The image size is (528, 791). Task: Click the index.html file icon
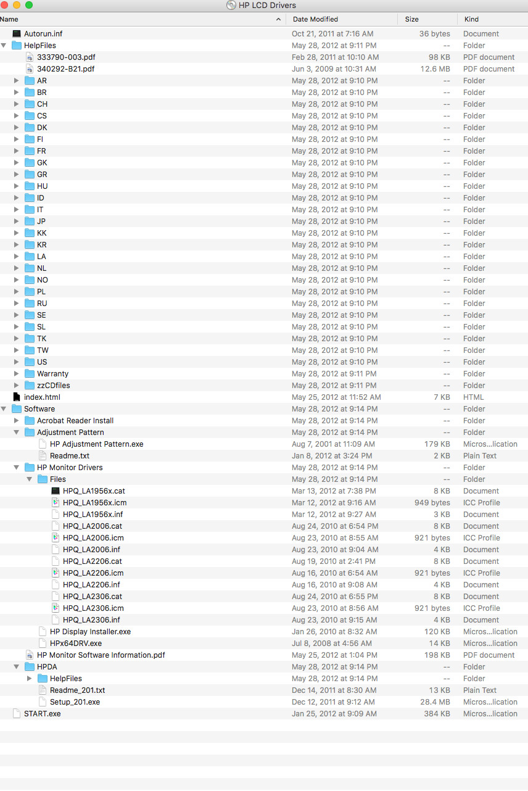(17, 397)
